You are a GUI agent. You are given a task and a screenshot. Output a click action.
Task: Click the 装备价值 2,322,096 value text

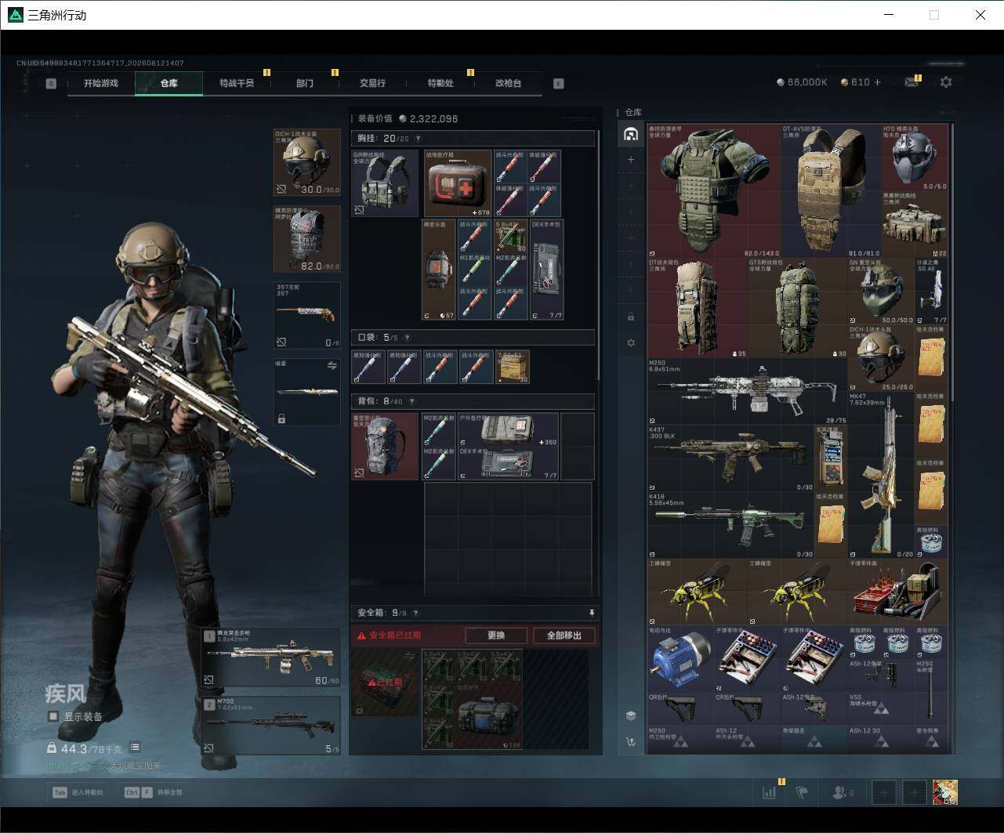point(408,118)
